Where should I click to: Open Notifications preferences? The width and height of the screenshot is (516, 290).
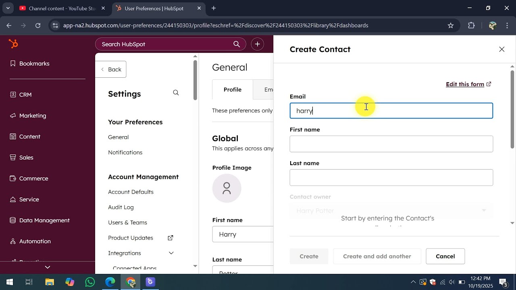(125, 153)
